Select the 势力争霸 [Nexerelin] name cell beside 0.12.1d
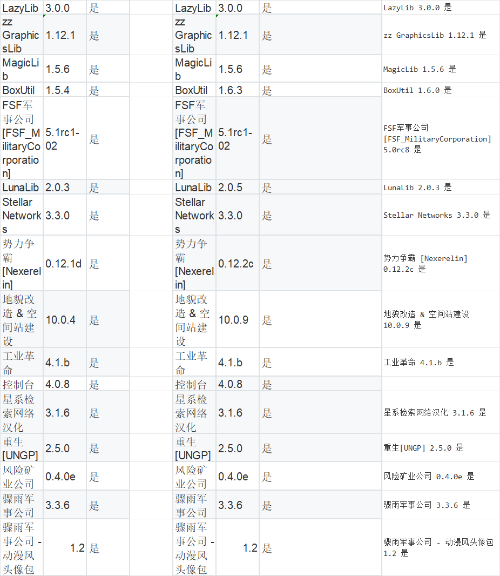This screenshot has width=500, height=576. coord(21,263)
